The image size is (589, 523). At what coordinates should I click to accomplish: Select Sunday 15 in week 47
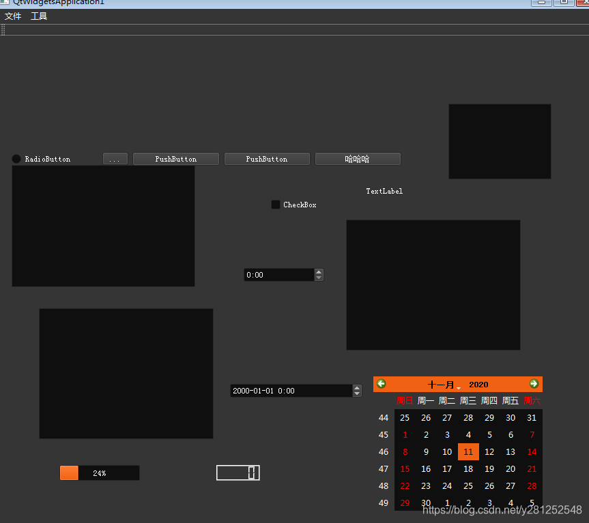tap(405, 469)
